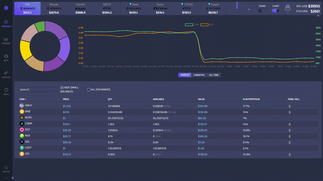Viewport: 323px width, 181px height.
Task: Panic sell COMP with dollar icon
Action: (x=290, y=124)
